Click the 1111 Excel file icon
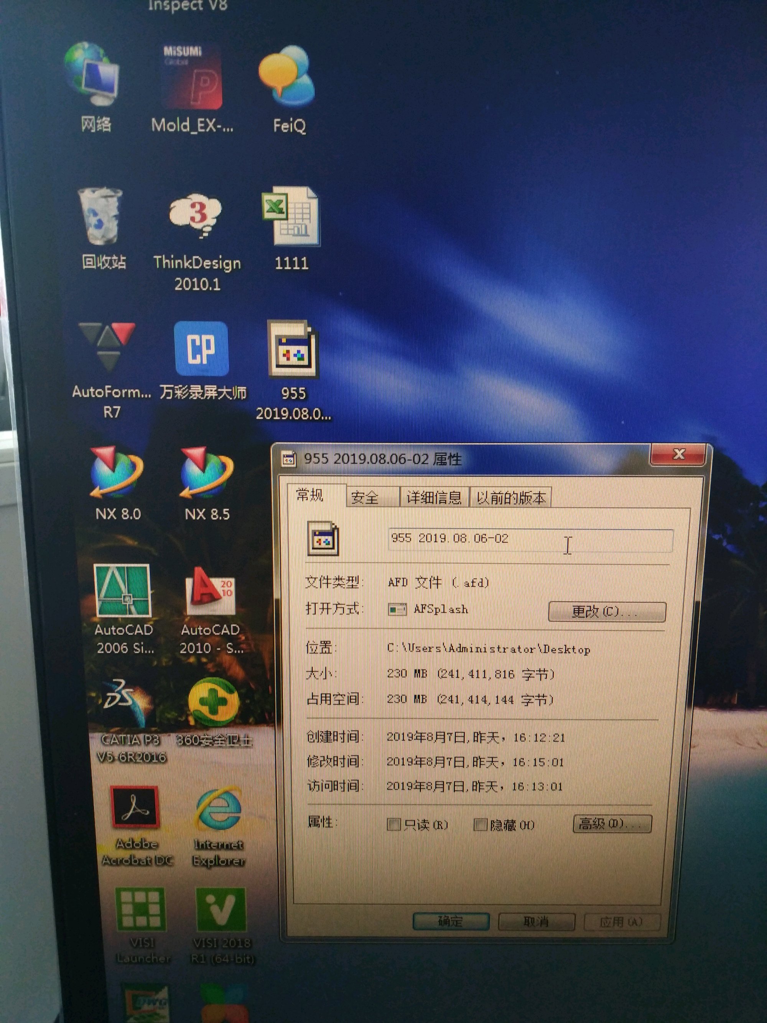 (291, 216)
